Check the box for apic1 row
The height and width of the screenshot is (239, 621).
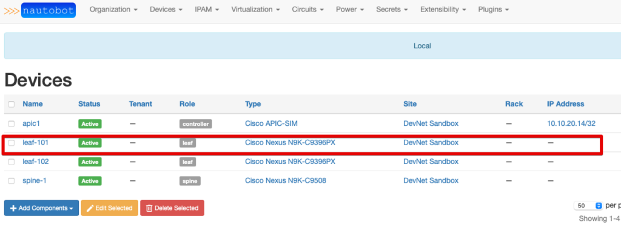(12, 123)
